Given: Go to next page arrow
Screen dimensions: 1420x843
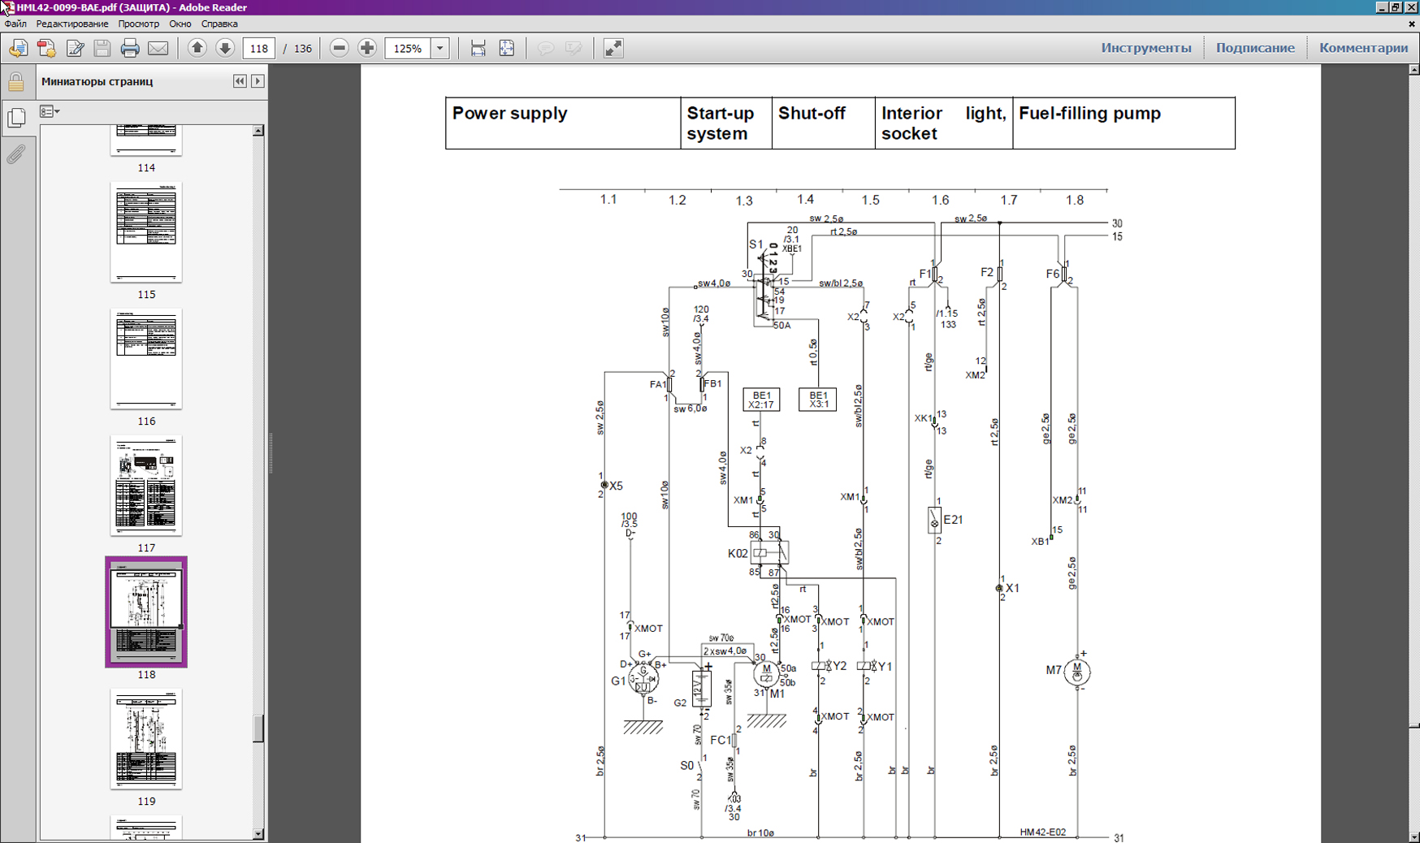Looking at the screenshot, I should tap(225, 49).
